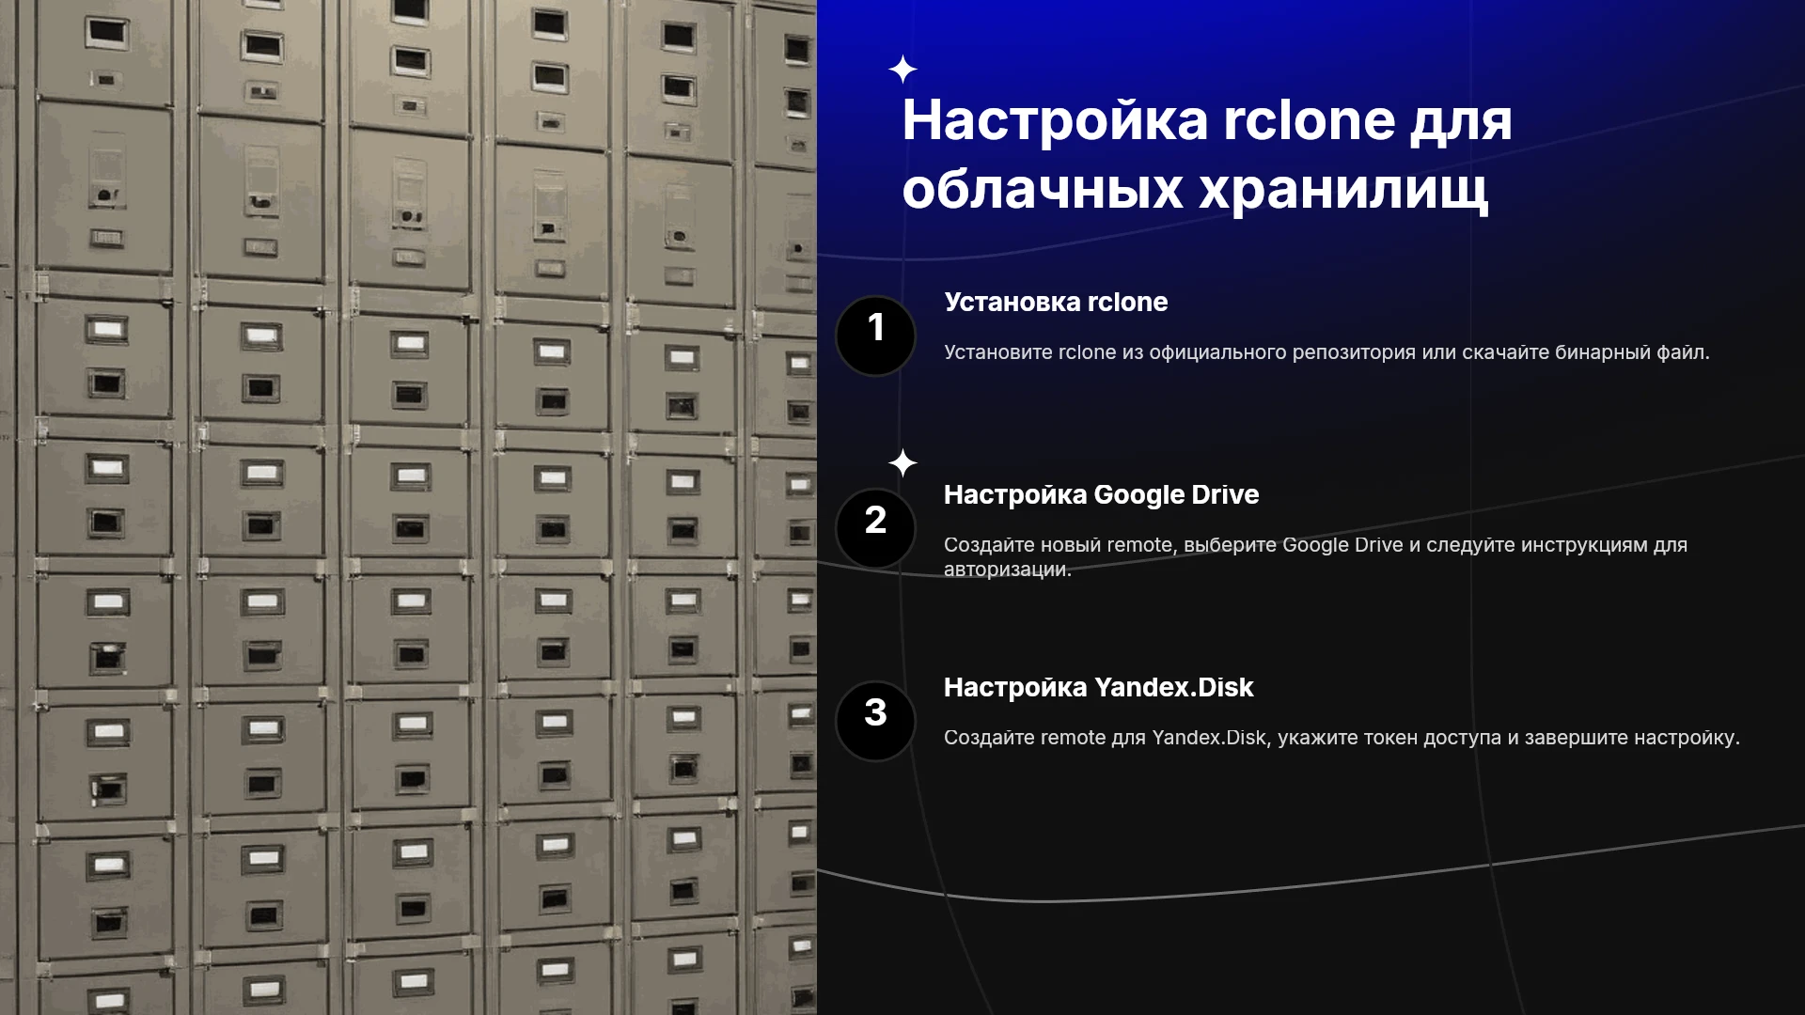
Task: Click the word 'авторизации' in step 2
Action: tap(1005, 570)
